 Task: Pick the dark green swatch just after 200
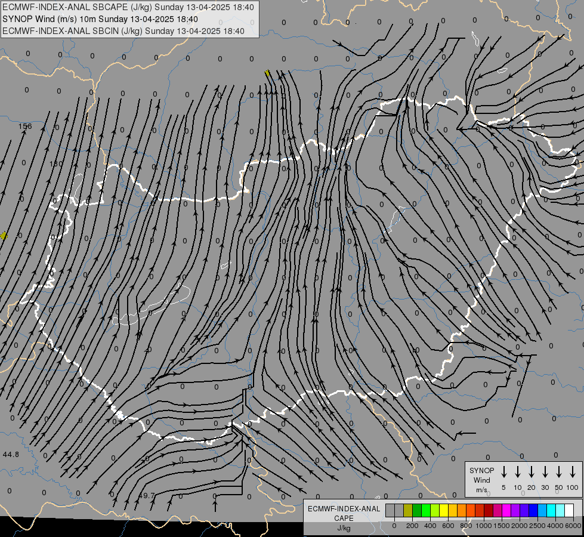(417, 510)
